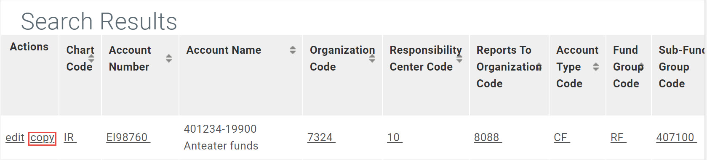
Task: Open responsibility center code 10
Action: point(395,137)
